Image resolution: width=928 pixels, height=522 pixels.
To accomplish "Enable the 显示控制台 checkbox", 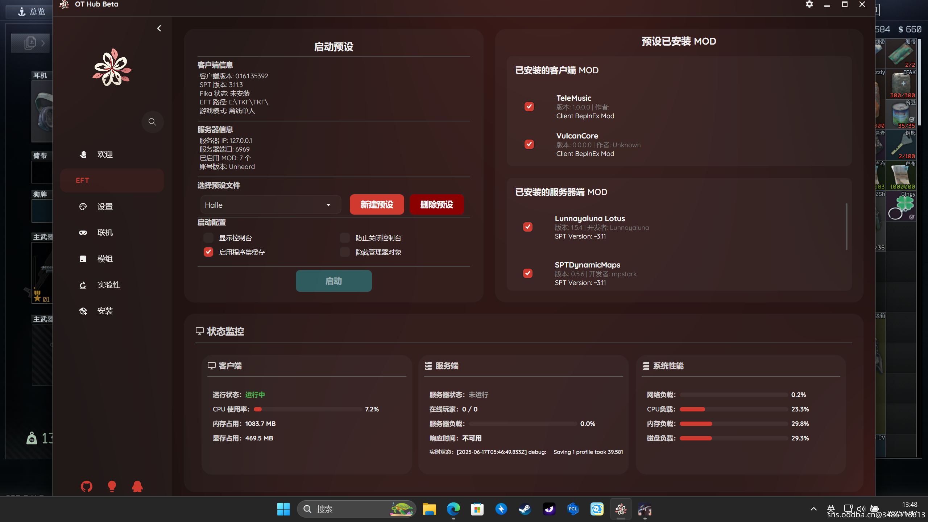I will point(208,238).
